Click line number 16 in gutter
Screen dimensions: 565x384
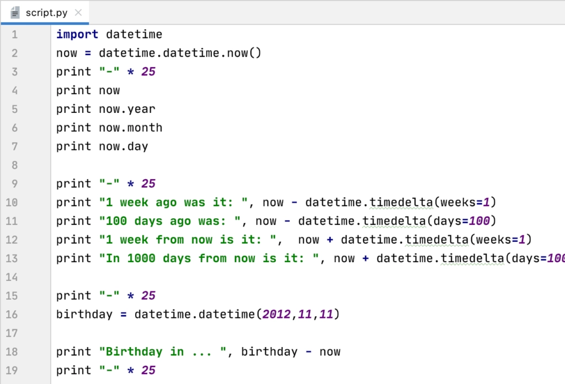12,315
